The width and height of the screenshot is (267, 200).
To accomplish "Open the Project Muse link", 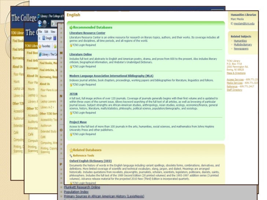I will pos(78,122).
